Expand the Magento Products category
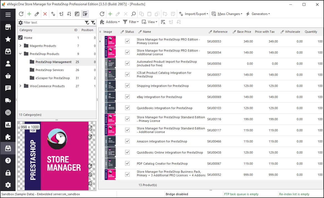324x198 pixels. pyautogui.click(x=20, y=46)
